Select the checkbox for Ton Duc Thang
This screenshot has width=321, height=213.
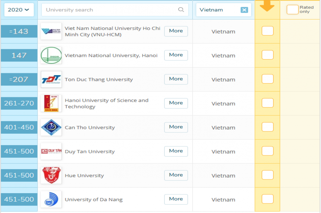(267, 79)
